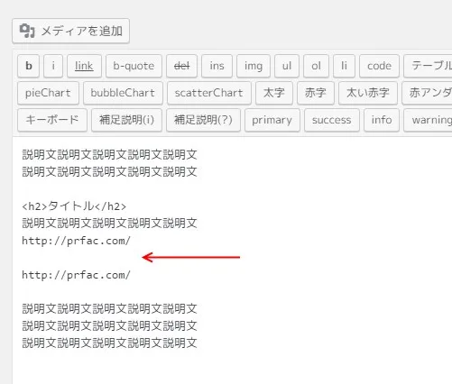Insert bold tag with the b button
The image size is (452, 384).
tap(29, 66)
